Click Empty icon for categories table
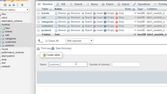This screenshot has height=94, width=167. [x=105, y=22]
